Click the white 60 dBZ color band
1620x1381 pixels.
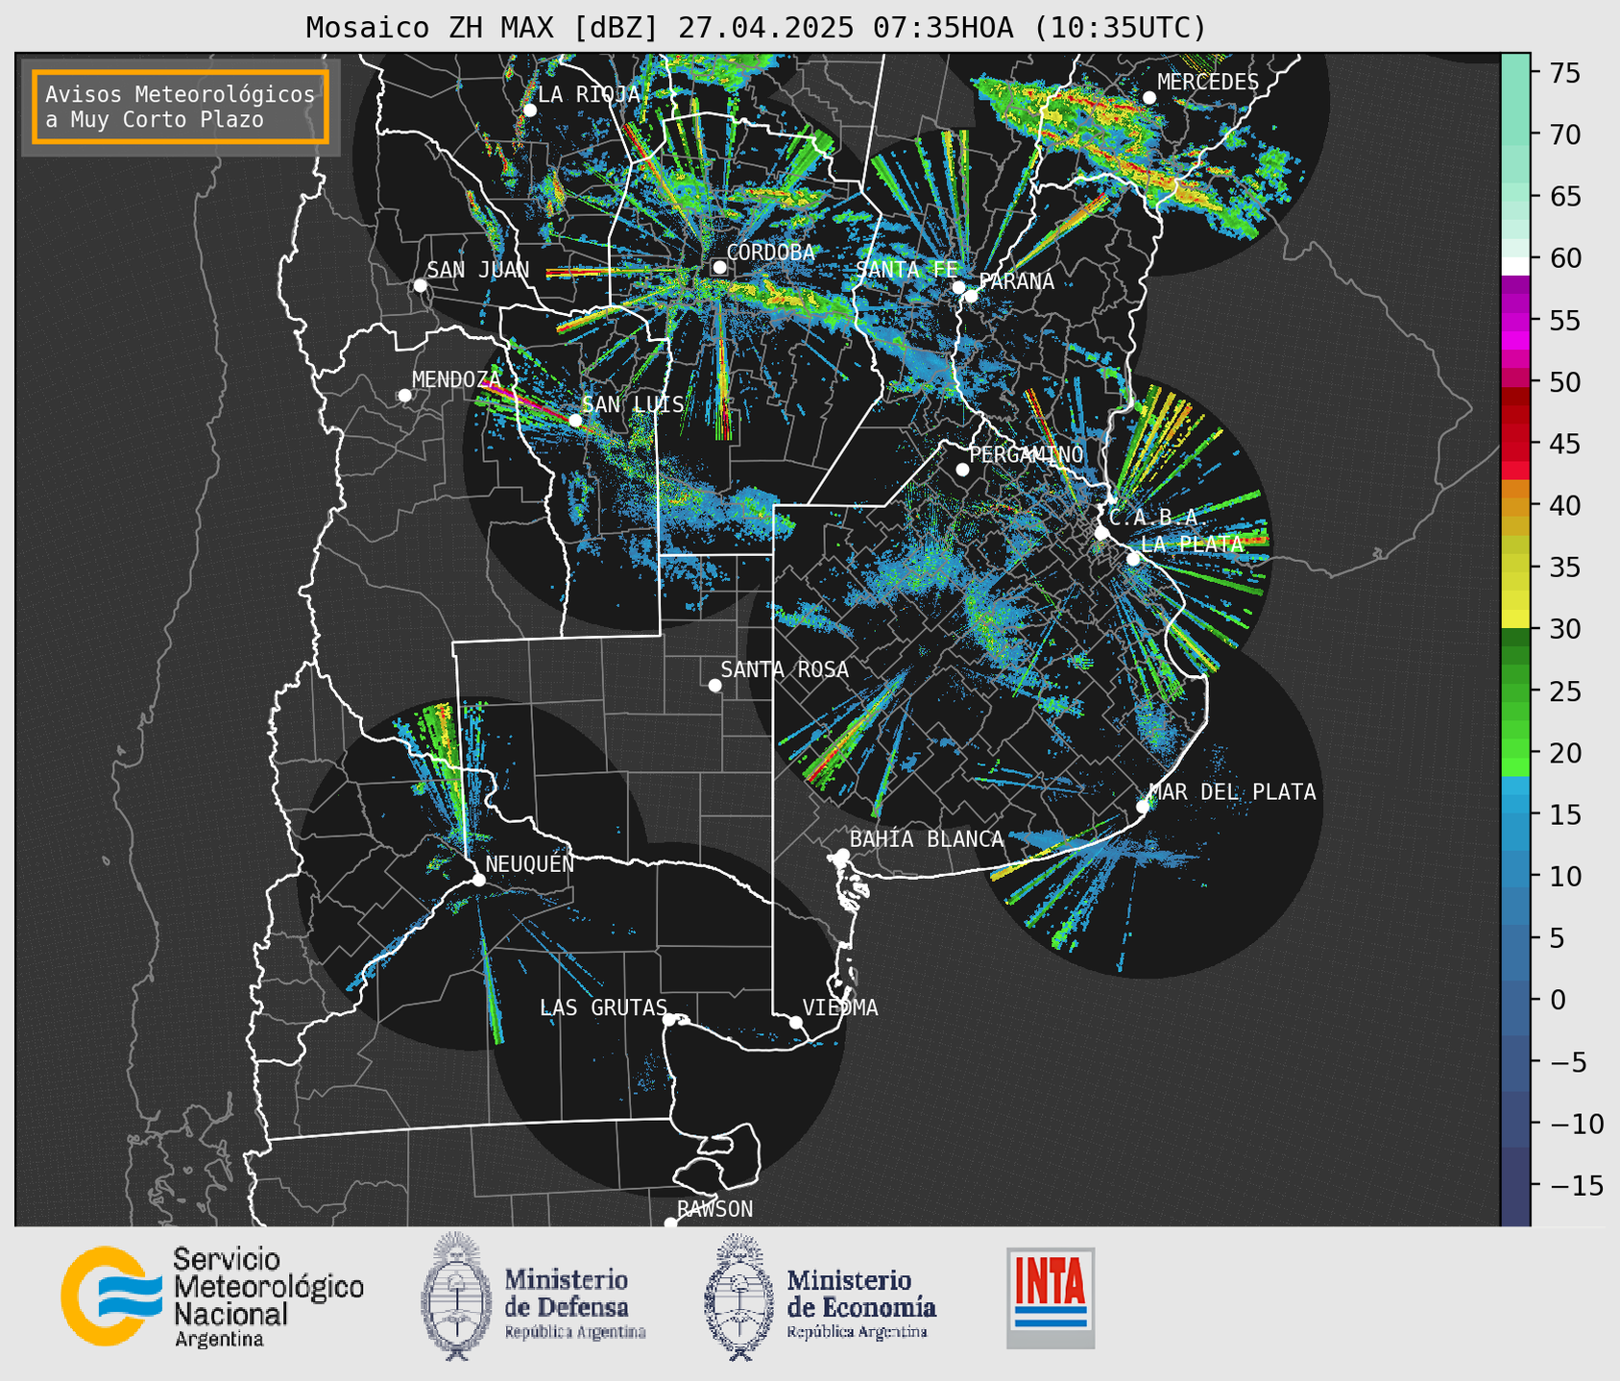[x=1515, y=265]
